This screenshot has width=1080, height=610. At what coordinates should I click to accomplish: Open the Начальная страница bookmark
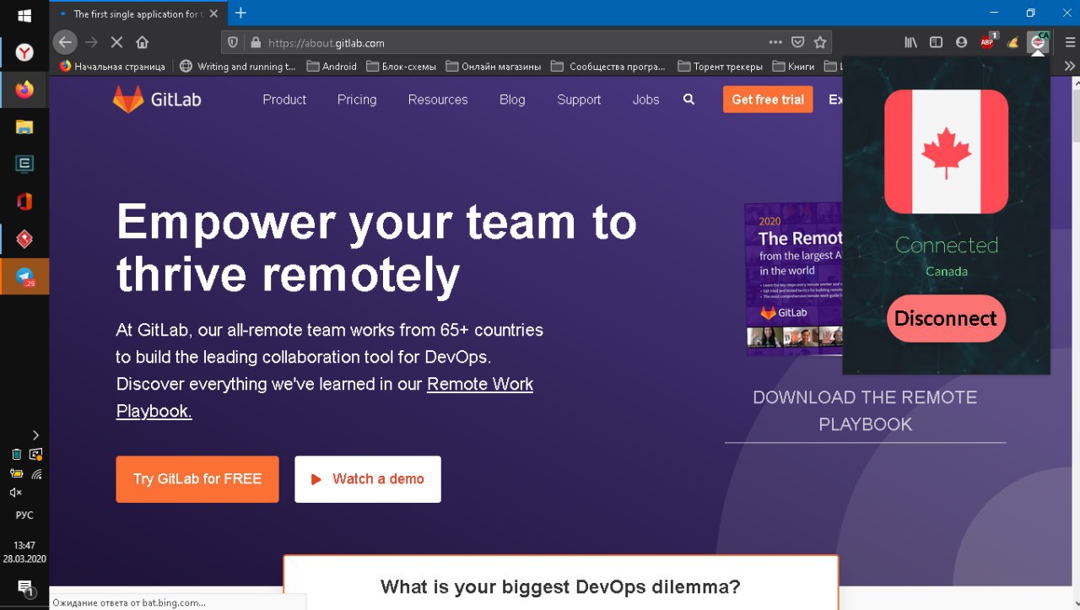click(x=113, y=66)
